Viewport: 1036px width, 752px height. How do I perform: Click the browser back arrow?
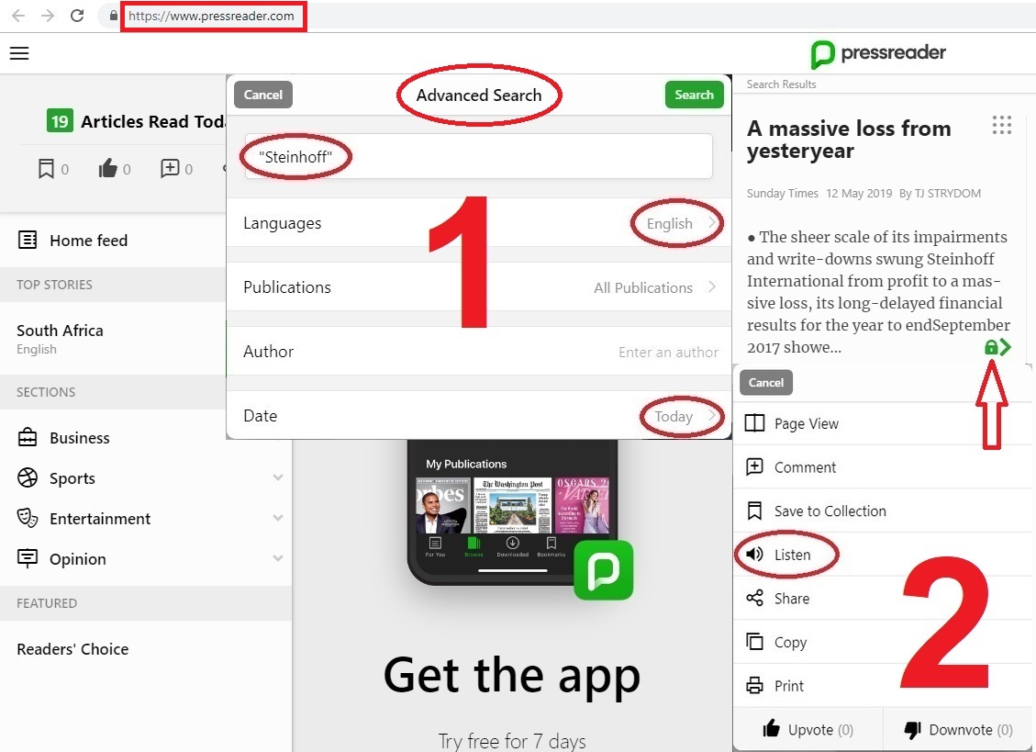click(x=18, y=16)
